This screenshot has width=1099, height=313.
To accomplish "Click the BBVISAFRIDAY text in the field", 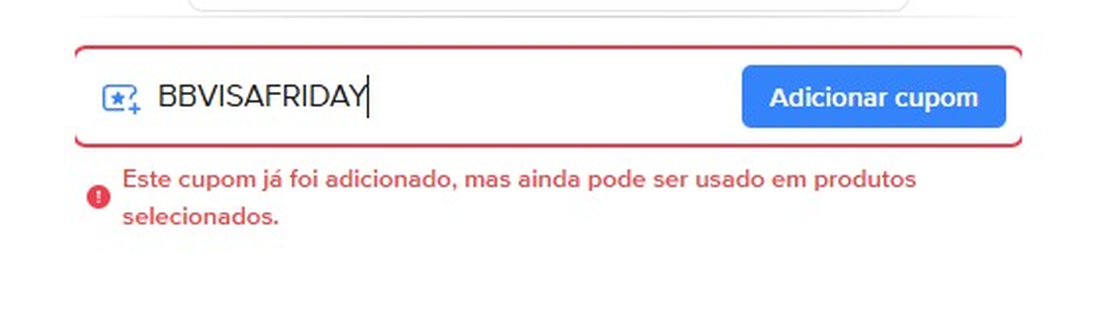I will pyautogui.click(x=262, y=96).
